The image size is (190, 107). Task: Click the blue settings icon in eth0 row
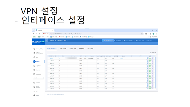147,58
